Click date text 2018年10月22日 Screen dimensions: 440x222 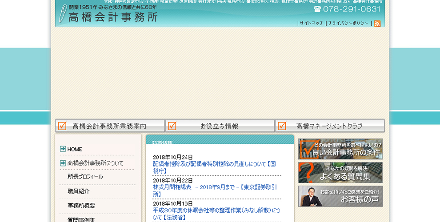pos(173,181)
